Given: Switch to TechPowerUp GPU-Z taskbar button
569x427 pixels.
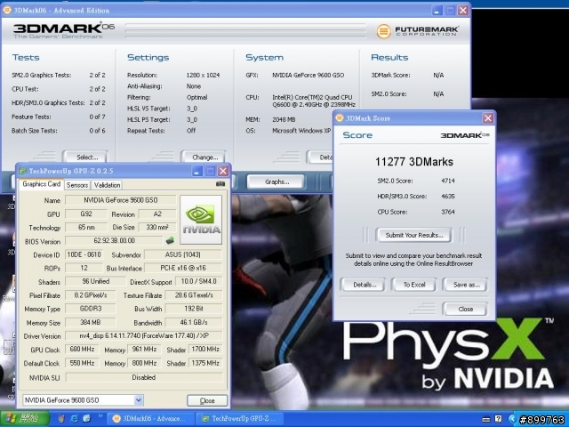Looking at the screenshot, I should click(x=240, y=419).
